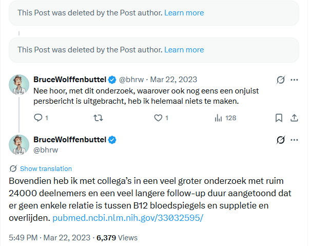
Task: Open Grok icon on first reply
Action: click(x=280, y=80)
